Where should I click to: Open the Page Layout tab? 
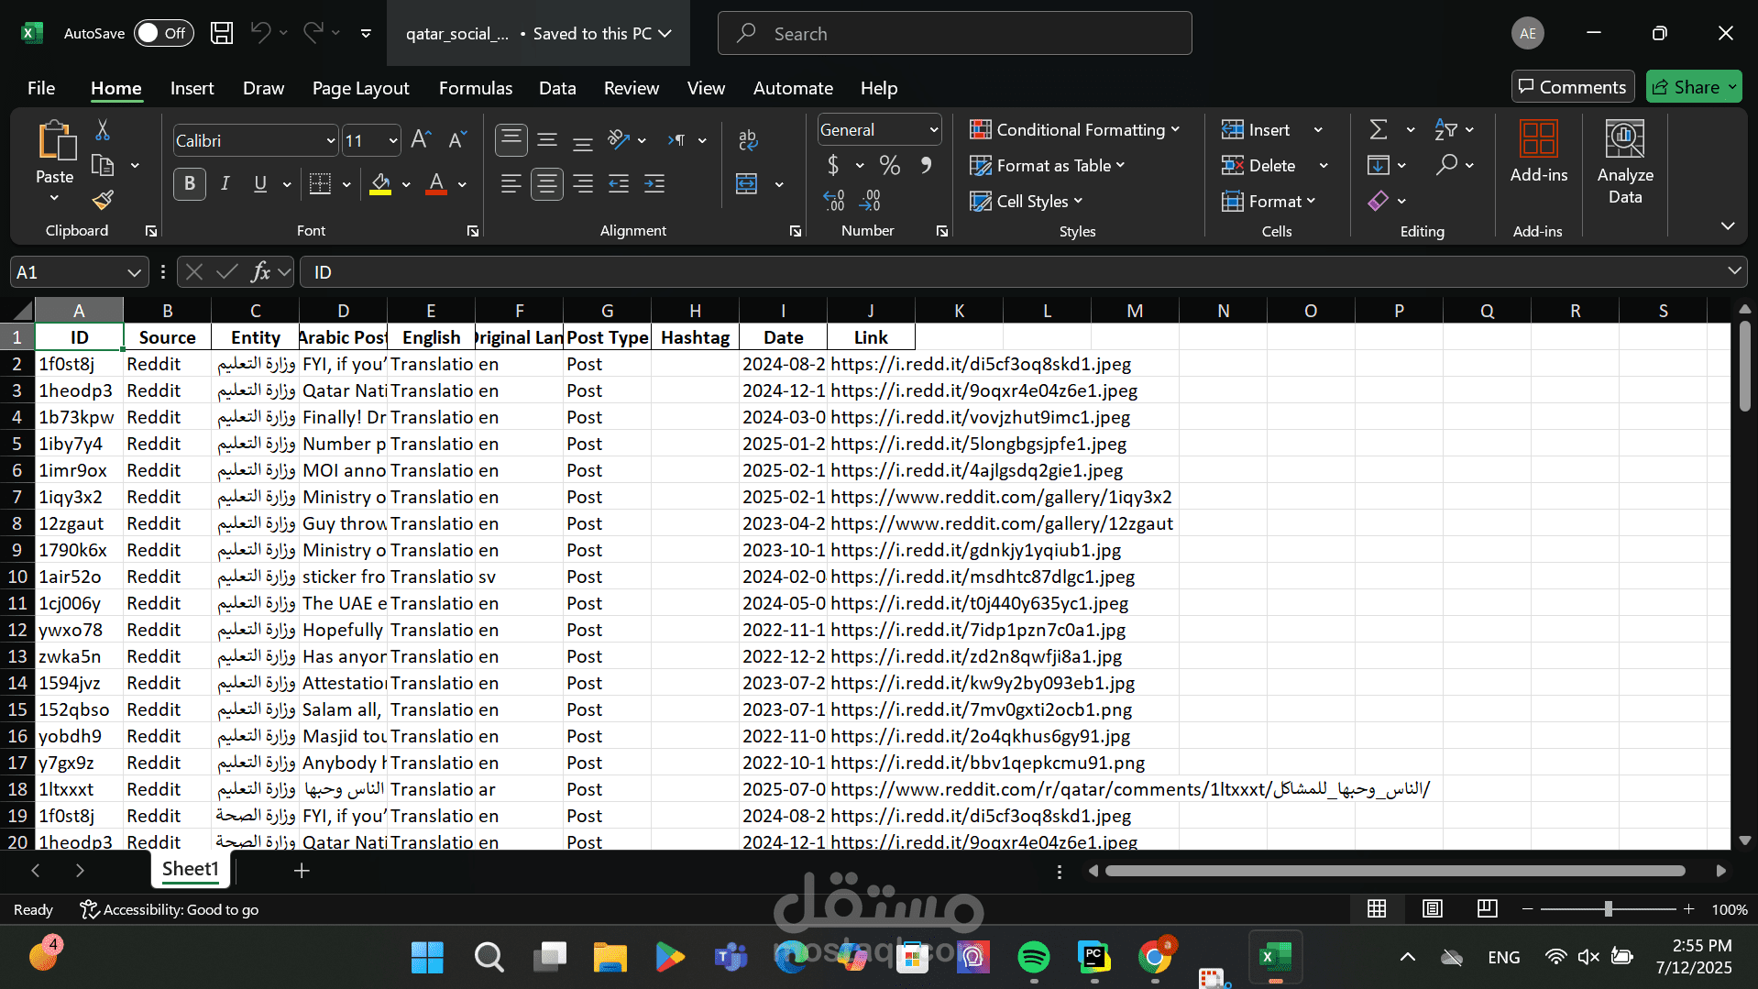360,88
